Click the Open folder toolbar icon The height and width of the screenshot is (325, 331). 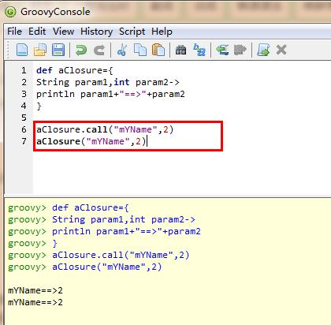pyautogui.click(x=40, y=50)
